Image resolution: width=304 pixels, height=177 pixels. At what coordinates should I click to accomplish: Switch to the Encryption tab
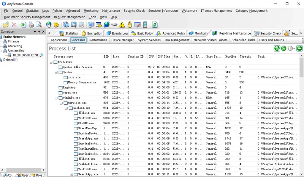pos(92,33)
